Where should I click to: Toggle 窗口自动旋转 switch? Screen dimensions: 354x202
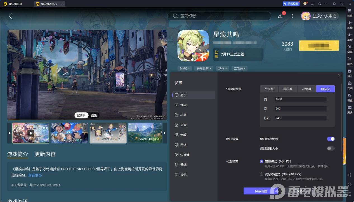point(331,139)
